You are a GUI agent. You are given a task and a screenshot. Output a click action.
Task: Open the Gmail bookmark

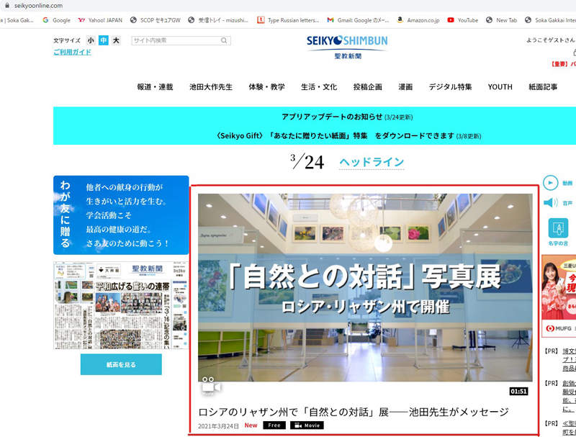pos(358,20)
